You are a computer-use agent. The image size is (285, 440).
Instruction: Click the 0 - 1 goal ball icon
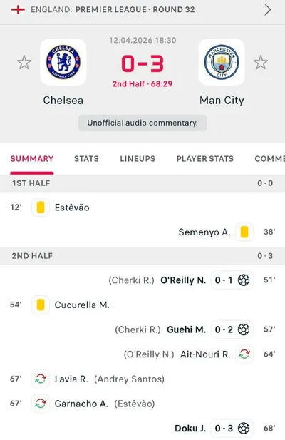pyautogui.click(x=244, y=280)
